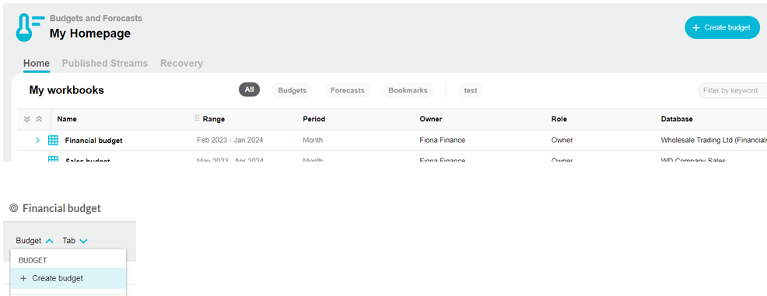
Task: Filter workbooks by Budgets
Action: (x=292, y=90)
